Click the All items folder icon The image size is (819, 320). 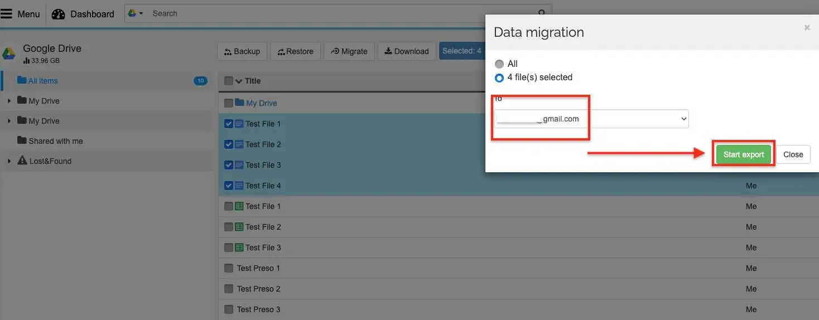[22, 80]
